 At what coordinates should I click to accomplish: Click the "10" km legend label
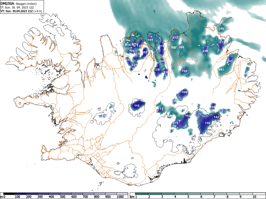[254, 197]
